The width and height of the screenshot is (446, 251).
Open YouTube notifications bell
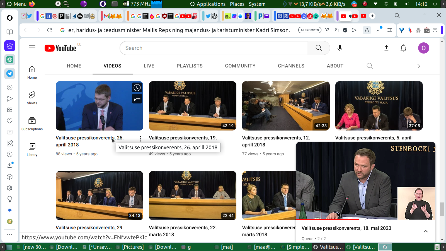pyautogui.click(x=403, y=48)
